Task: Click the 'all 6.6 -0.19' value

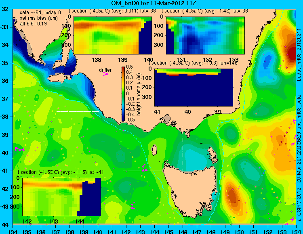Action: (x=33, y=24)
